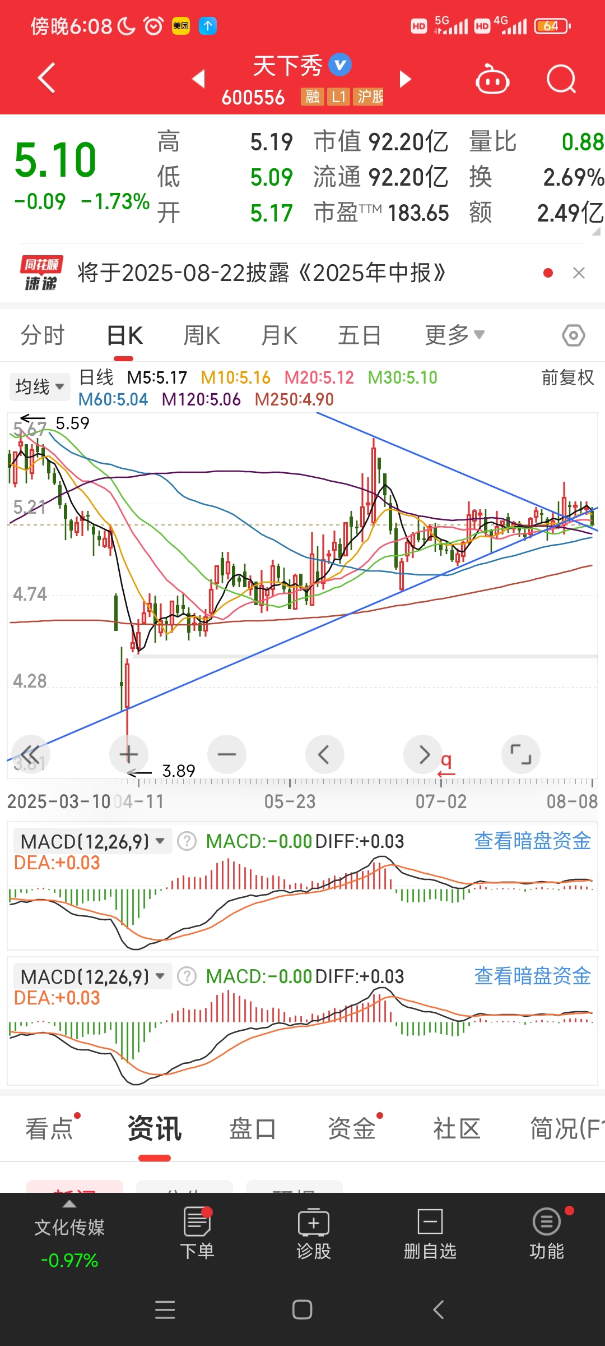Open help icon beside first MACD
Viewport: 605px width, 1346px height.
tap(187, 841)
